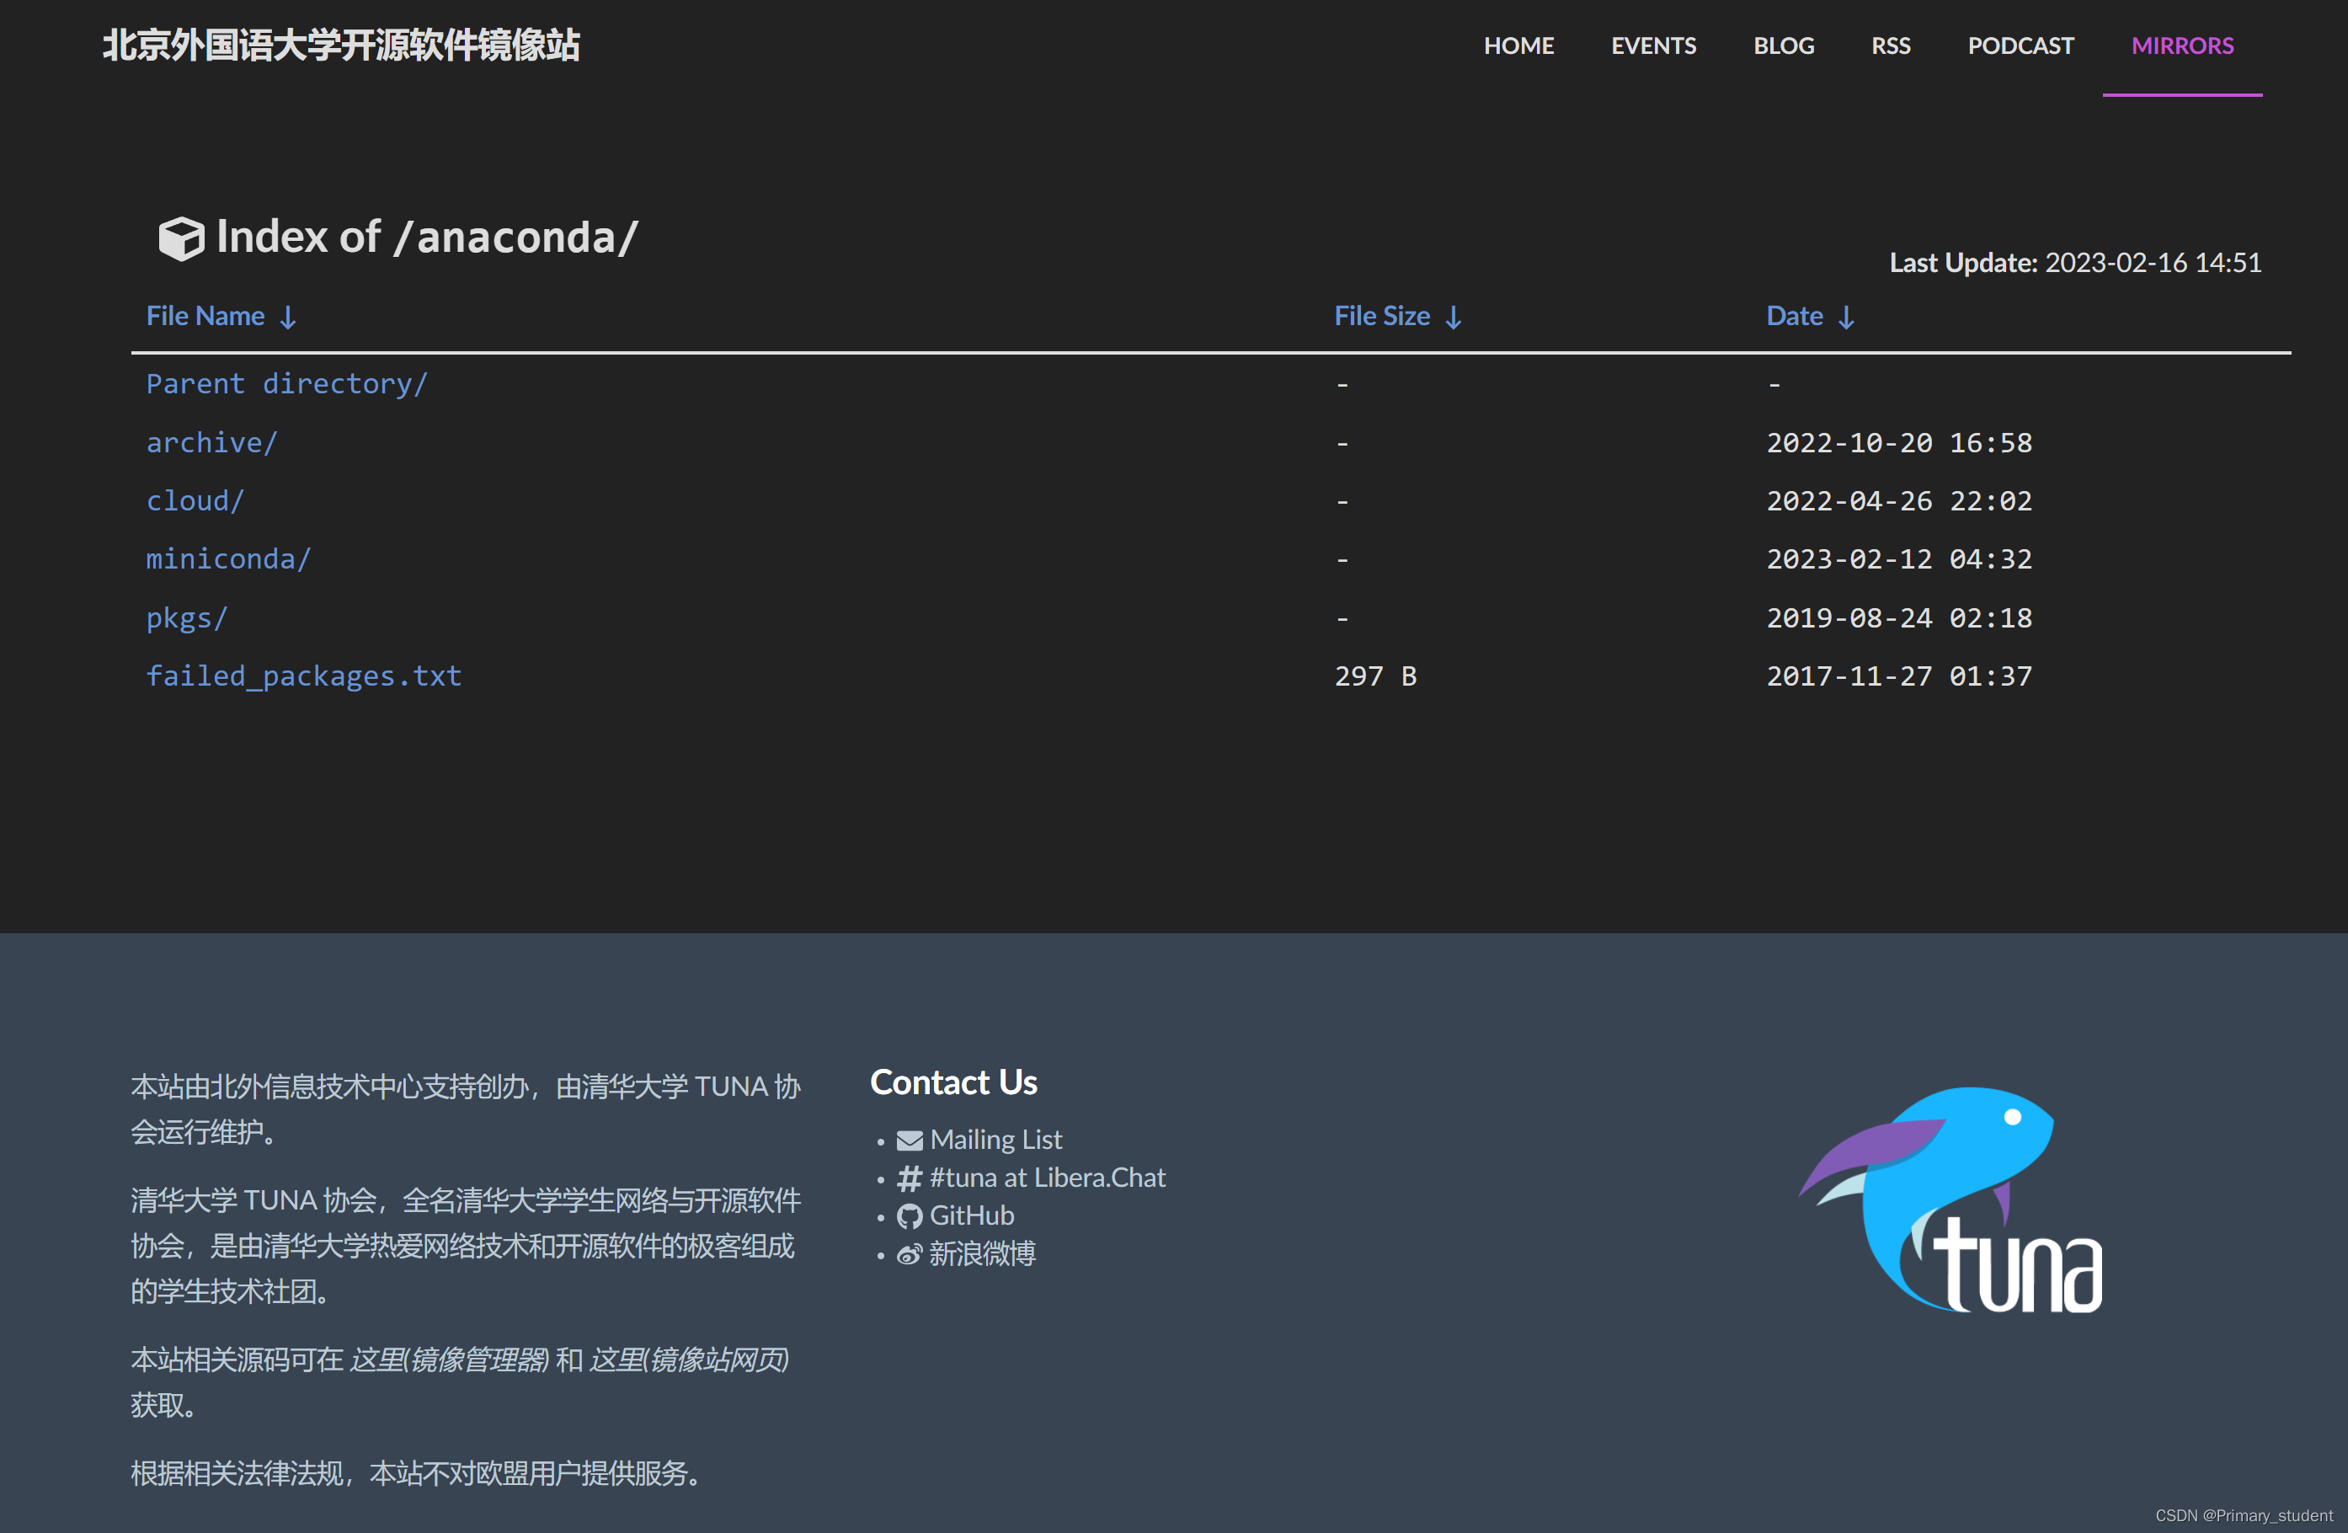Open the archive/ directory
2348x1533 pixels.
point(211,443)
